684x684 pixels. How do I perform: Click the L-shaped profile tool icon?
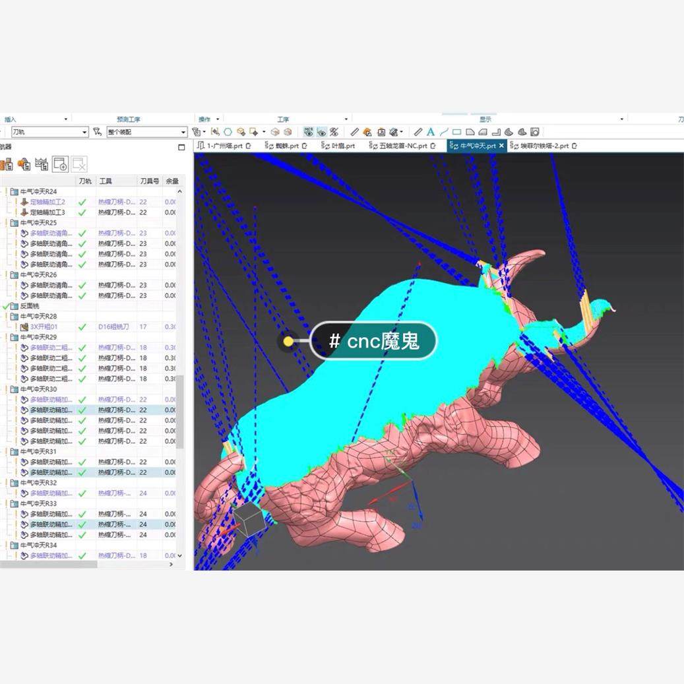[x=496, y=132]
